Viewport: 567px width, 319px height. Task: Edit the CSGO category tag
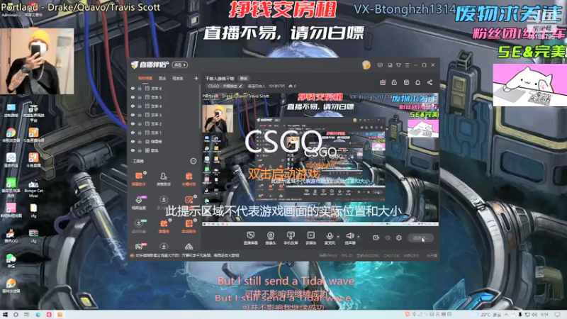(x=225, y=86)
